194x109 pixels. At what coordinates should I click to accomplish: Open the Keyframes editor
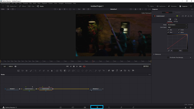(161, 6)
